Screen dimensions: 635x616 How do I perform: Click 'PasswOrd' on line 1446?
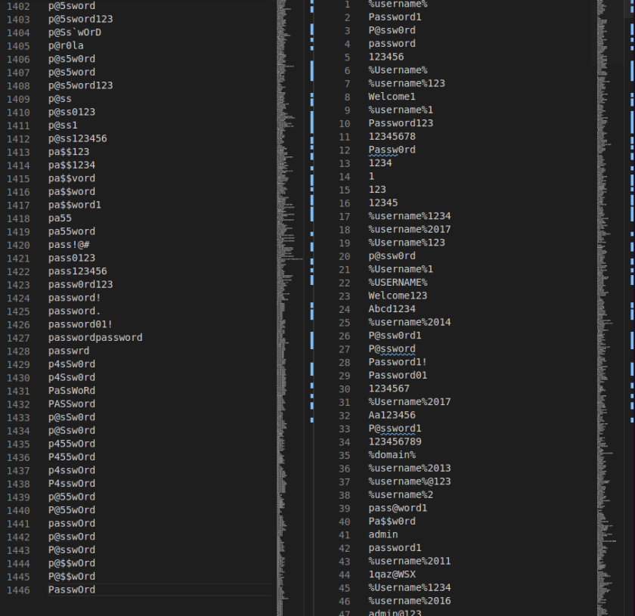coord(72,590)
